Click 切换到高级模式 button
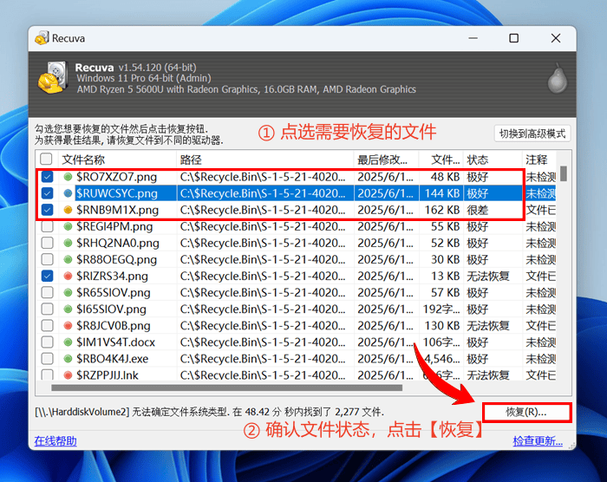This screenshot has width=607, height=482. coord(532,134)
